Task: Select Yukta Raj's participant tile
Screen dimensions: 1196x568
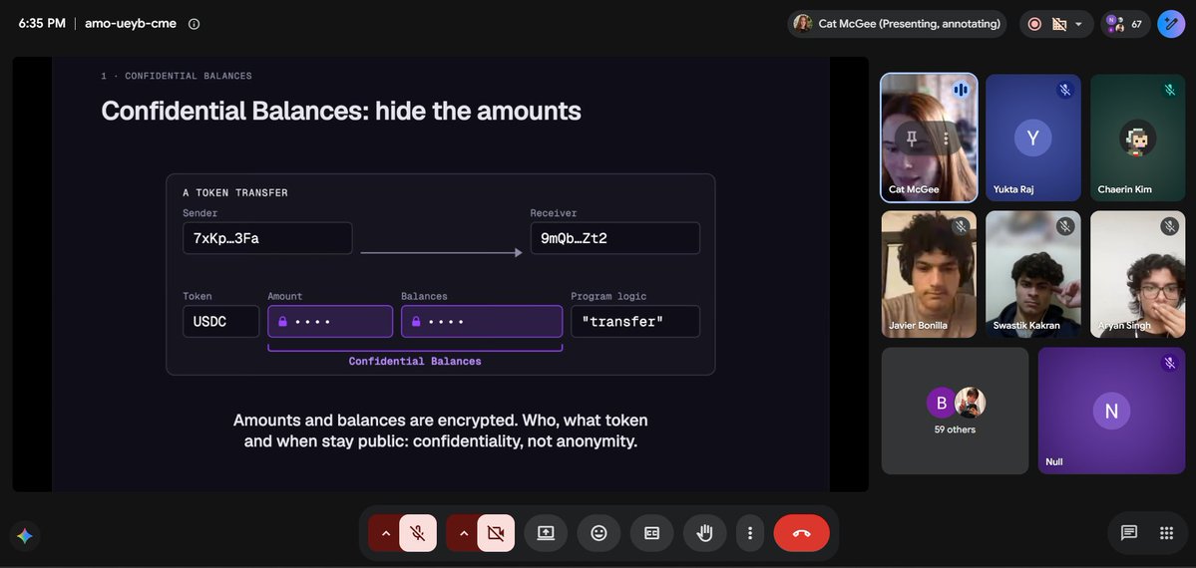Action: (1032, 138)
